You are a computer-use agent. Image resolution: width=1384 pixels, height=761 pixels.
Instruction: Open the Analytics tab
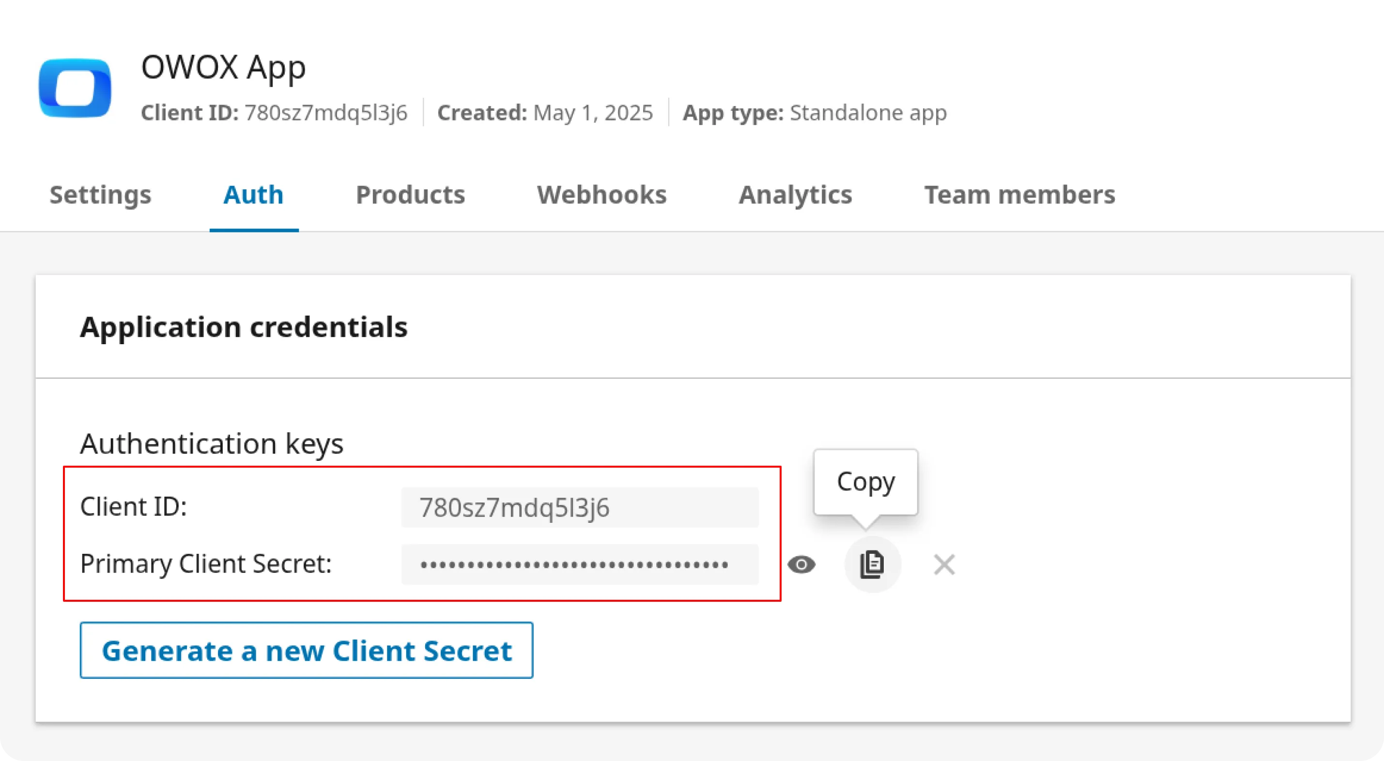point(795,195)
